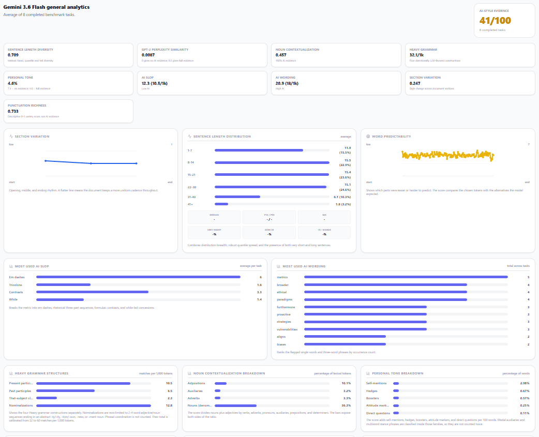
Task: Click the IQR stat box
Action: [x=324, y=217]
